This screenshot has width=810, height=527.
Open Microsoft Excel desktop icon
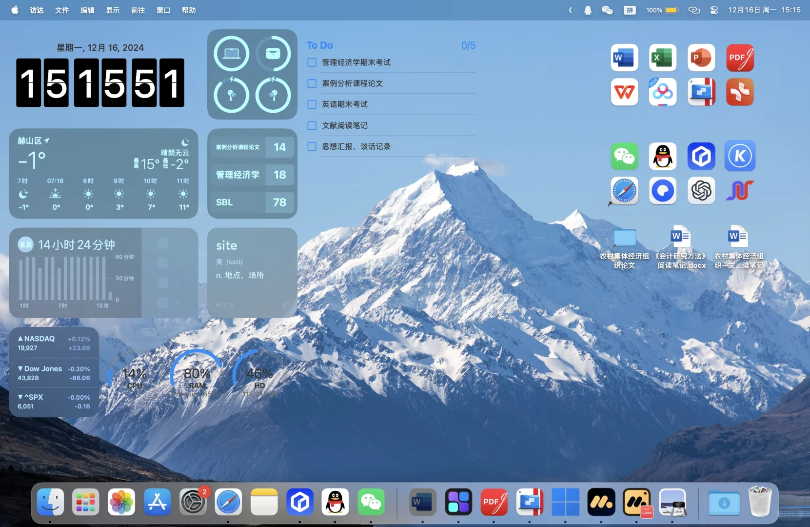[x=663, y=58]
